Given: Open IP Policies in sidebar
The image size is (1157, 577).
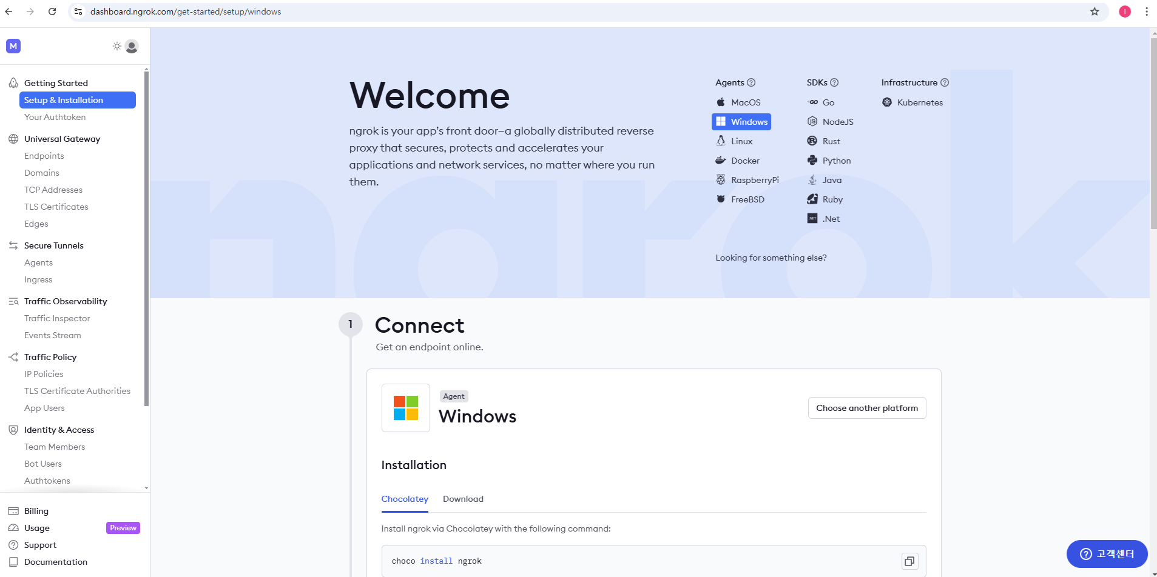Looking at the screenshot, I should [x=44, y=374].
